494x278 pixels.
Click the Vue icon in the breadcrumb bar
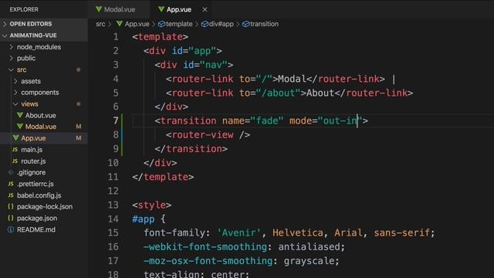tap(120, 24)
